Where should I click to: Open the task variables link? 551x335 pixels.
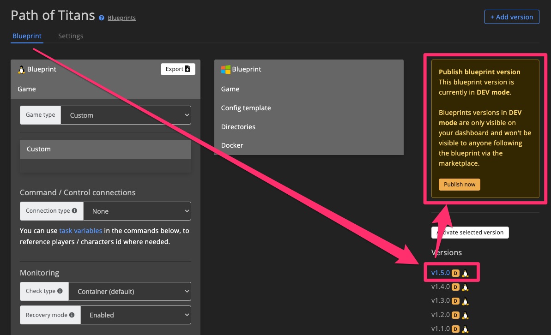(x=81, y=230)
